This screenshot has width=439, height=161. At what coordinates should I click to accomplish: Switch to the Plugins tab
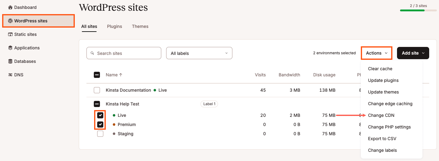coord(114,26)
